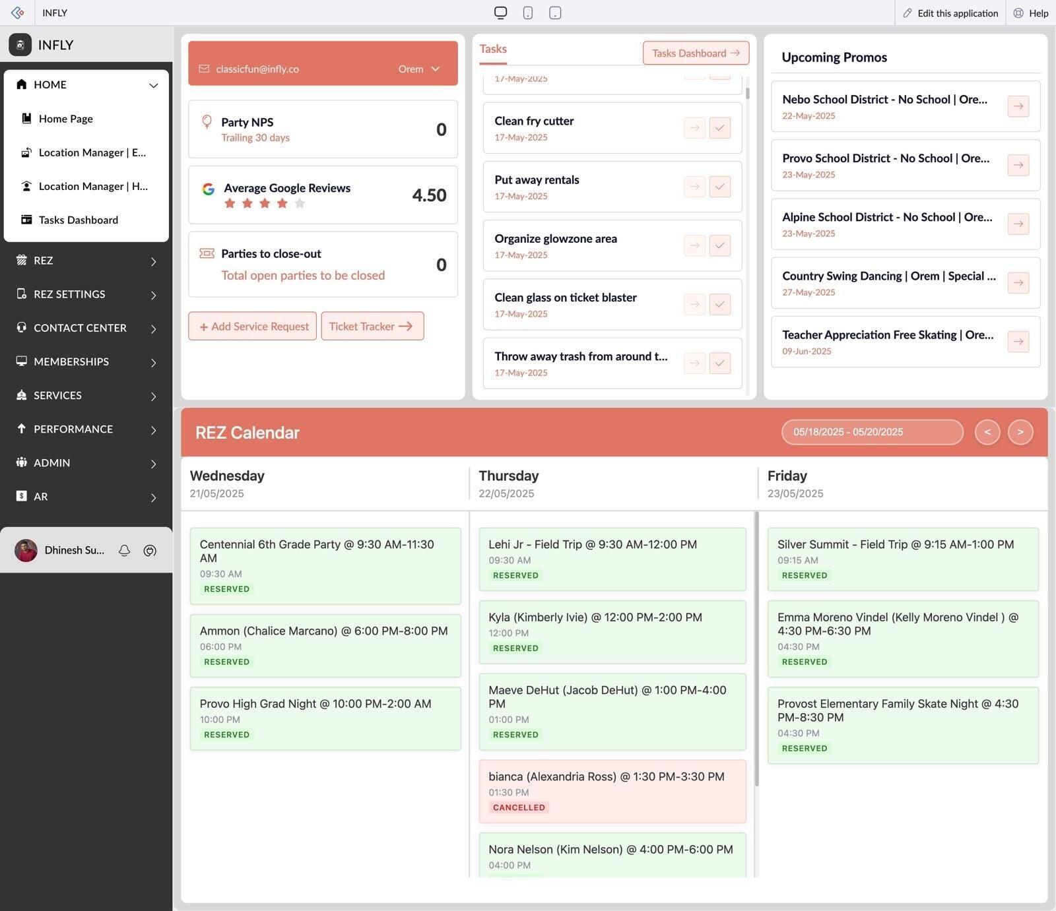Screen dimensions: 1056x911
Task: Click the REZ Calendar date range field
Action: point(871,432)
